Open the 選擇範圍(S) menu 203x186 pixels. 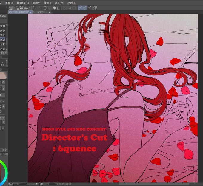(22, 3)
